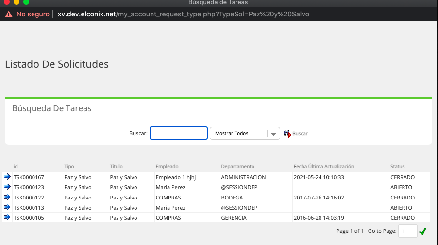438x245 pixels.
Task: Click the Listado De Solicitudes heading
Action: click(57, 64)
